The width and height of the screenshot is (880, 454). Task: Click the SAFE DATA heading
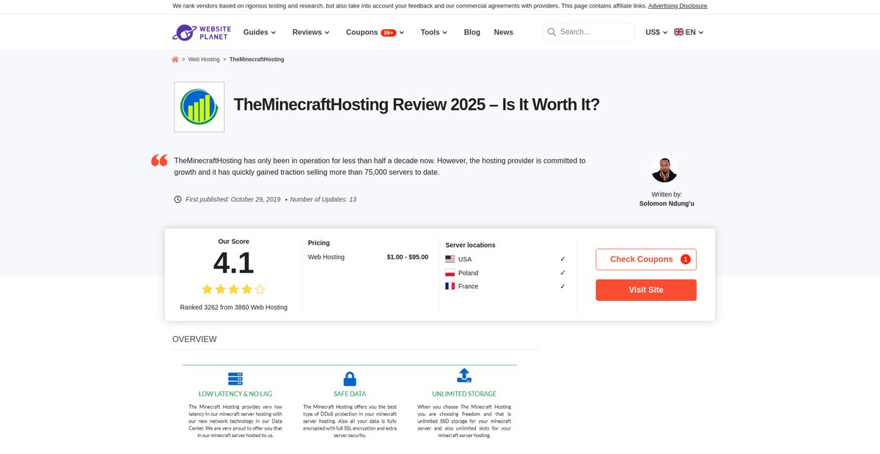click(x=350, y=394)
